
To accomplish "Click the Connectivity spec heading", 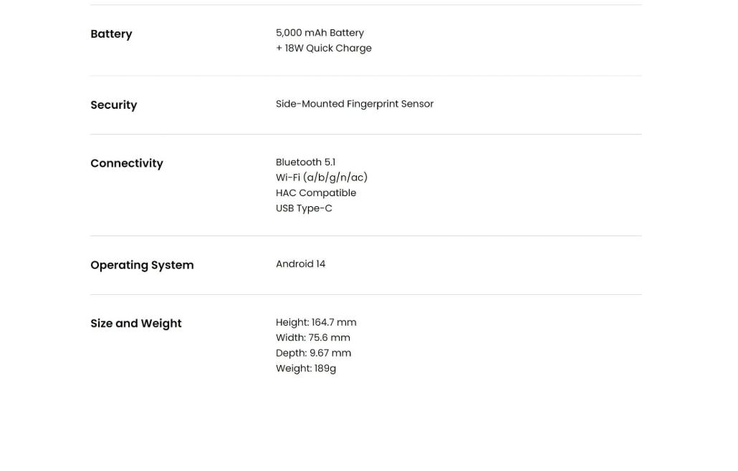I will click(x=127, y=164).
